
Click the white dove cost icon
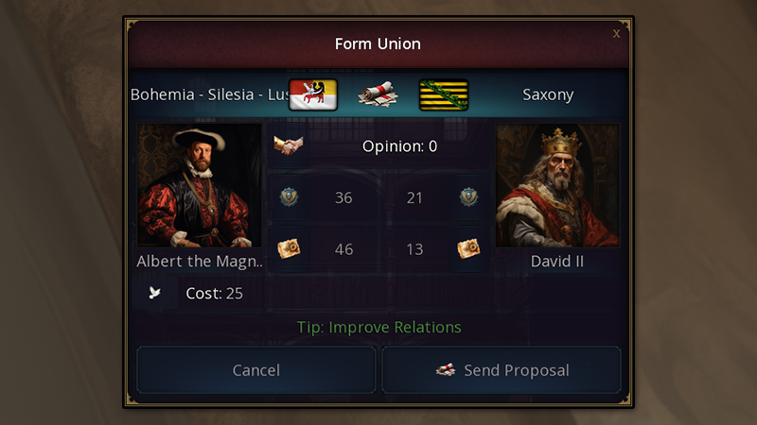tap(154, 293)
